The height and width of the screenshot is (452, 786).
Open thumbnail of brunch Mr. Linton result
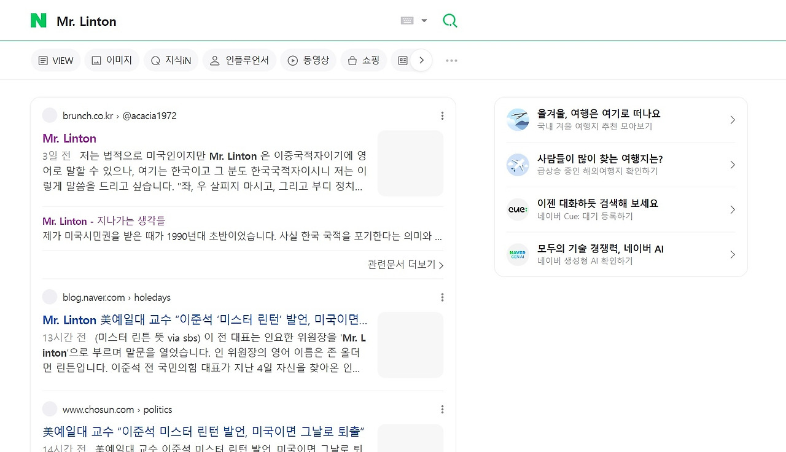tap(410, 163)
